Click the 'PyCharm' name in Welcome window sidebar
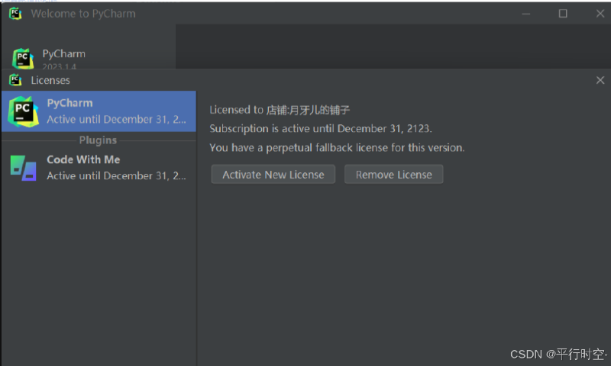This screenshot has height=366, width=611. coord(64,53)
